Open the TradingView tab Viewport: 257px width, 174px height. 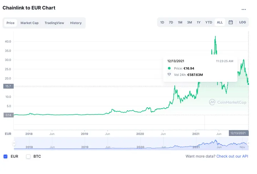click(x=54, y=23)
